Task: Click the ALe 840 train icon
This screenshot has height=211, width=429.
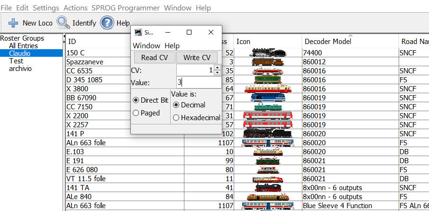Action: point(267,197)
